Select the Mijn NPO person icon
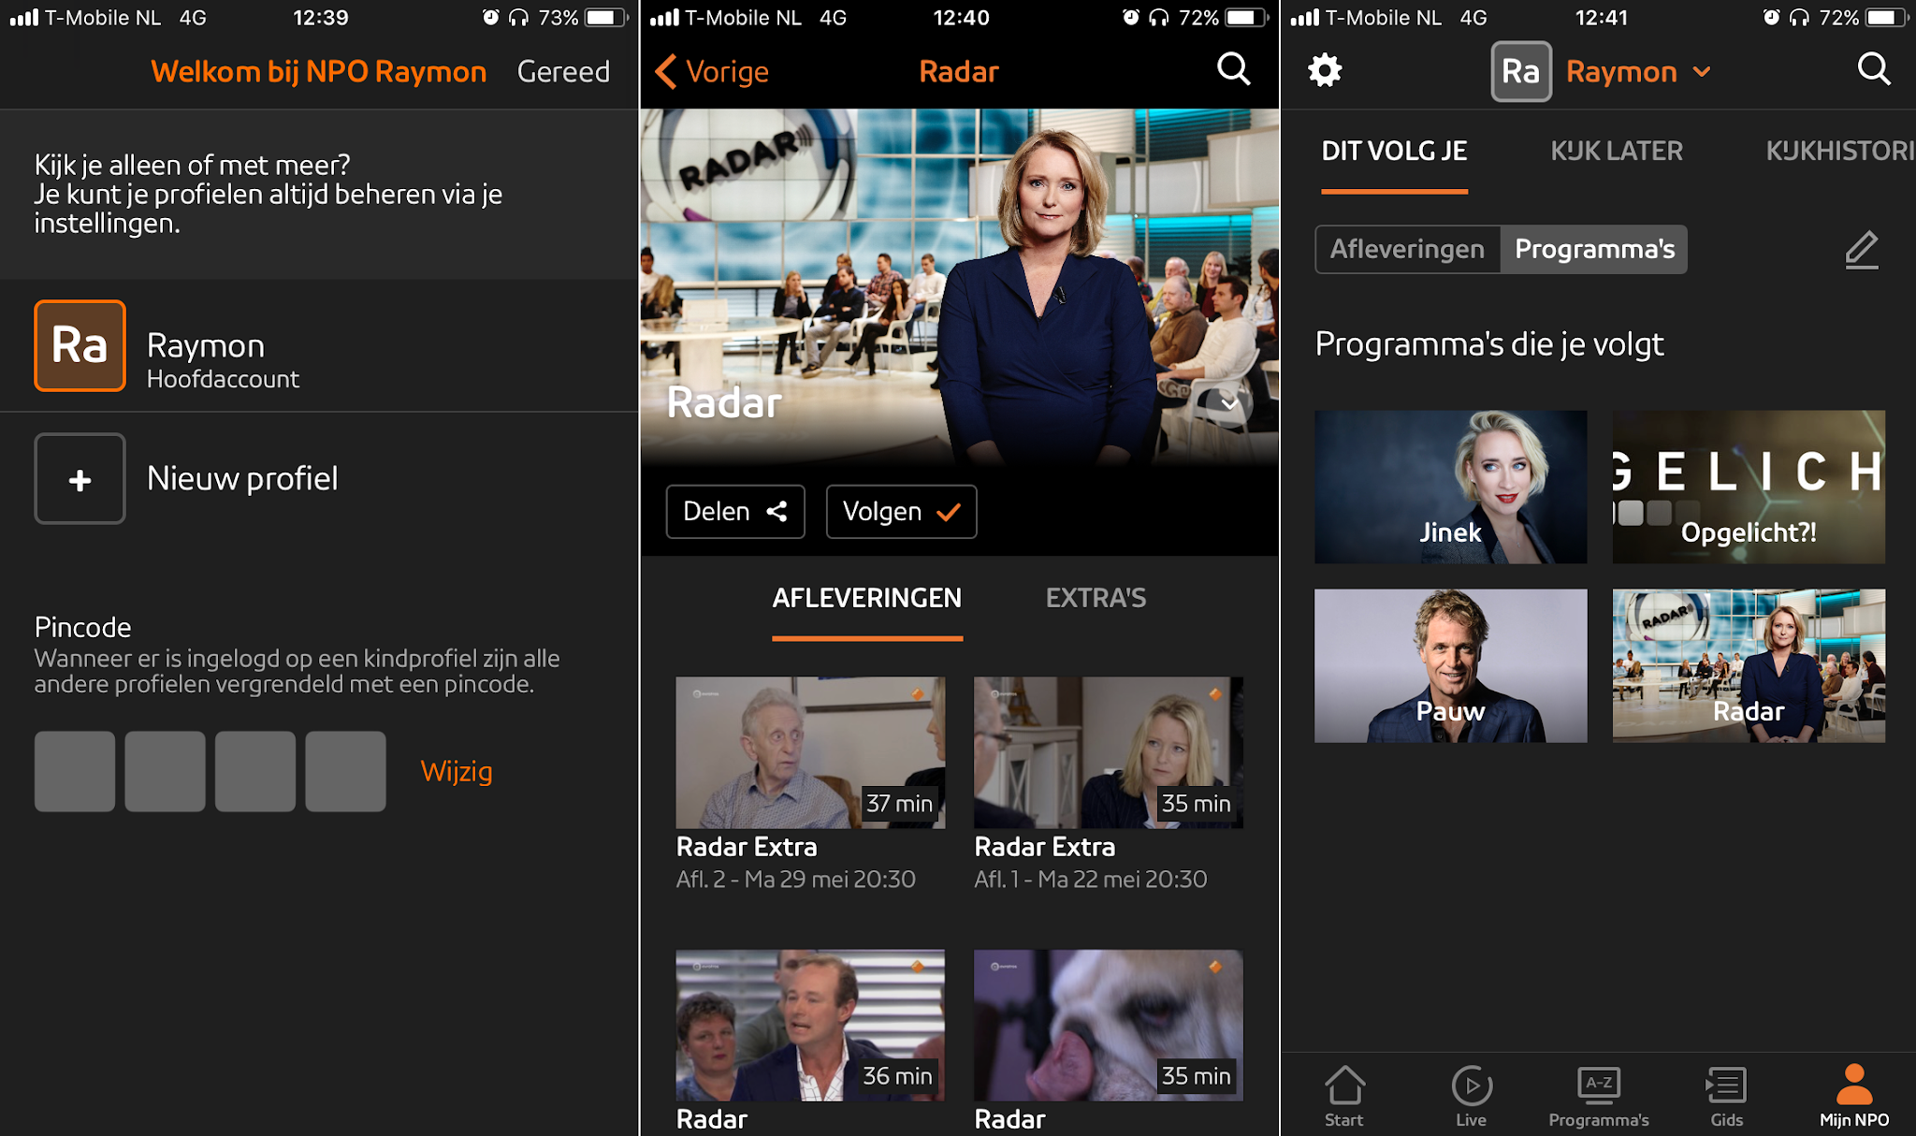This screenshot has width=1916, height=1136. click(1853, 1085)
